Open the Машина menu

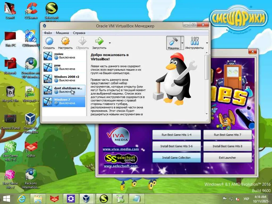(x=62, y=33)
